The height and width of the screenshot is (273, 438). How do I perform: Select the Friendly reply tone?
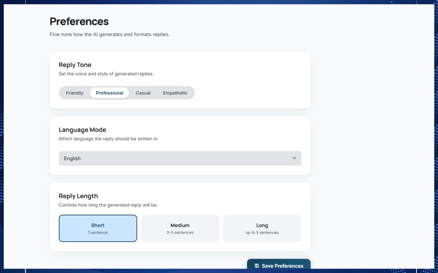coord(75,93)
